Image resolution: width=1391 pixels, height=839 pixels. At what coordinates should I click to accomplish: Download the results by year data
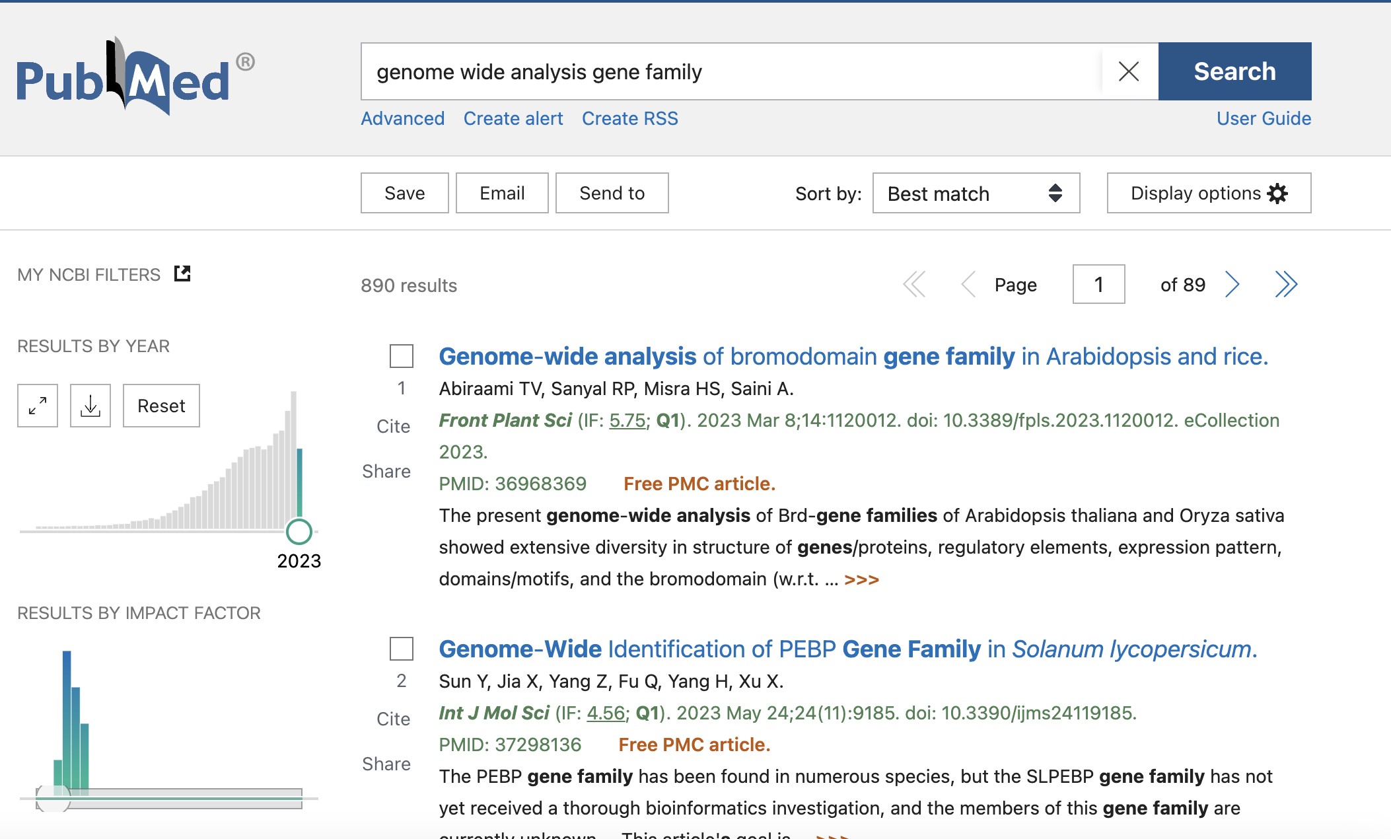click(90, 406)
